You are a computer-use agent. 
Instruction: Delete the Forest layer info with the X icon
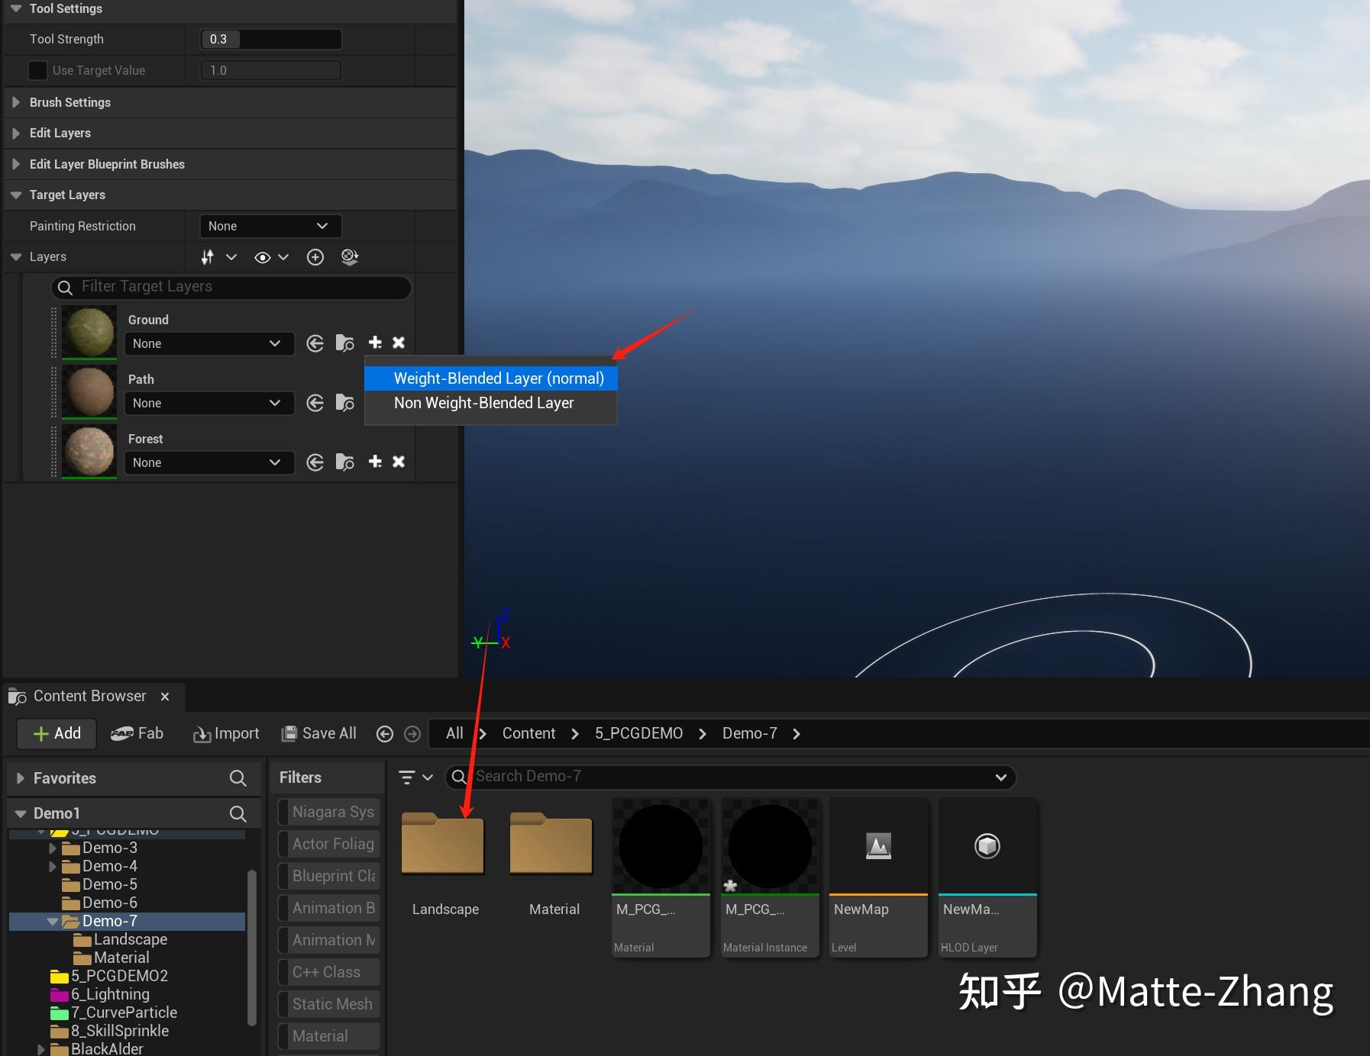(399, 462)
